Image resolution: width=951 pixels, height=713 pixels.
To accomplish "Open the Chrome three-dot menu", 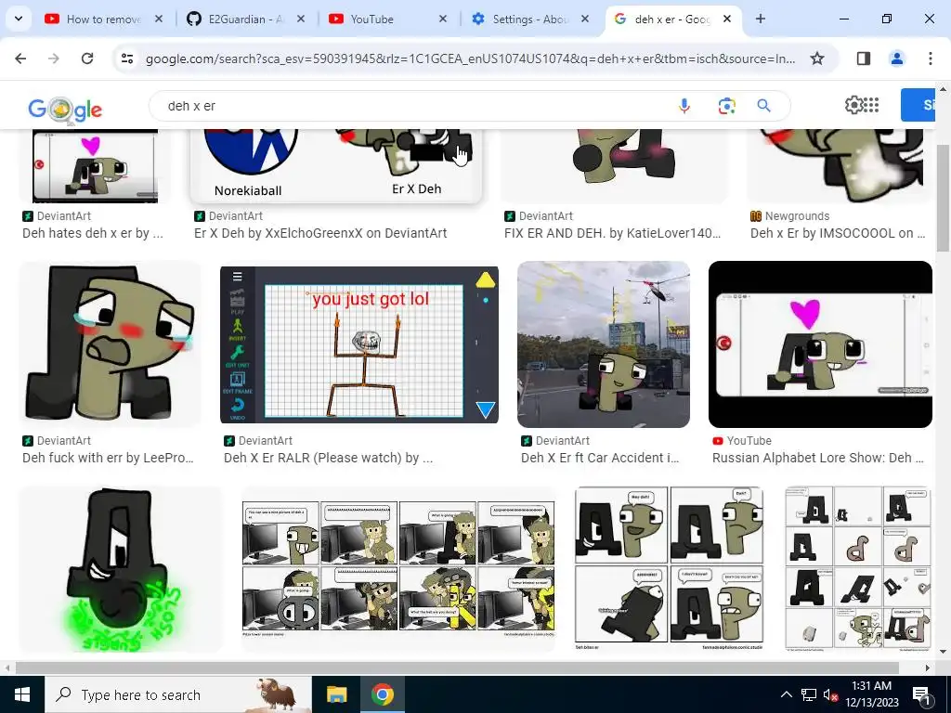I will click(x=930, y=58).
